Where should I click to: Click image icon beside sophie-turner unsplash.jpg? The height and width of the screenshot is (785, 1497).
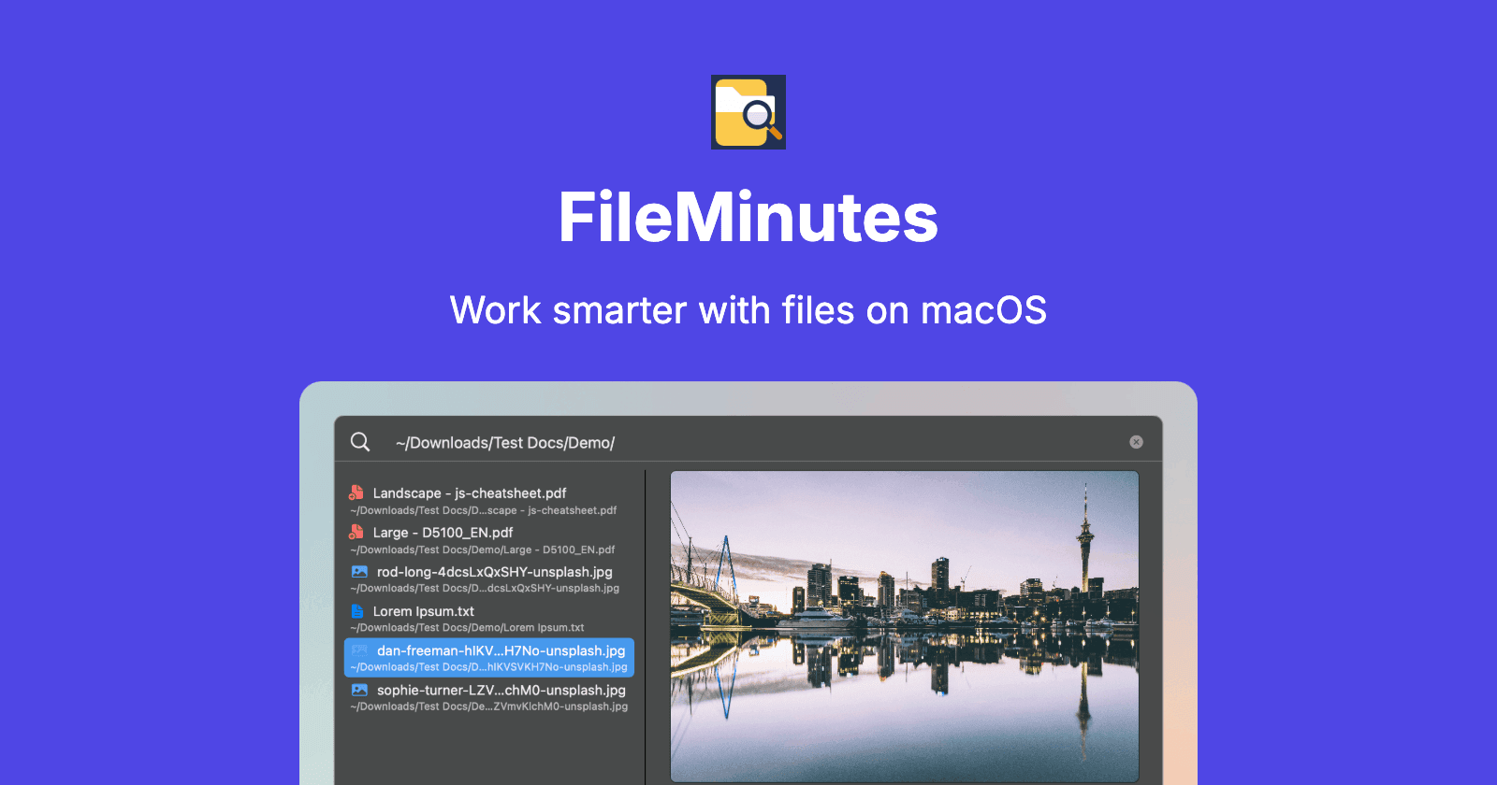coord(359,690)
